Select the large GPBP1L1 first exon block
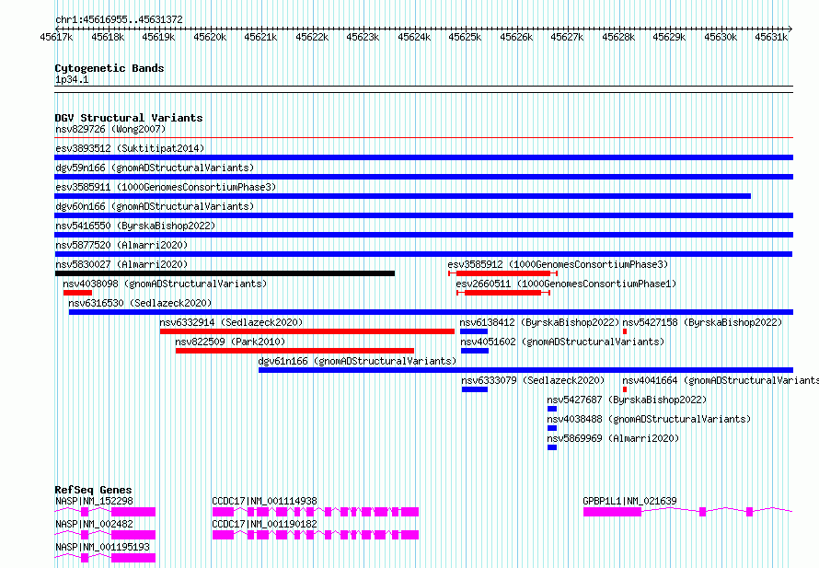The width and height of the screenshot is (819, 568). point(612,512)
